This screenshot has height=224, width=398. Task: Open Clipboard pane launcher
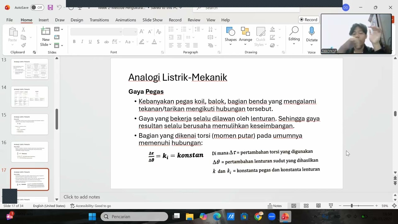(x=34, y=52)
